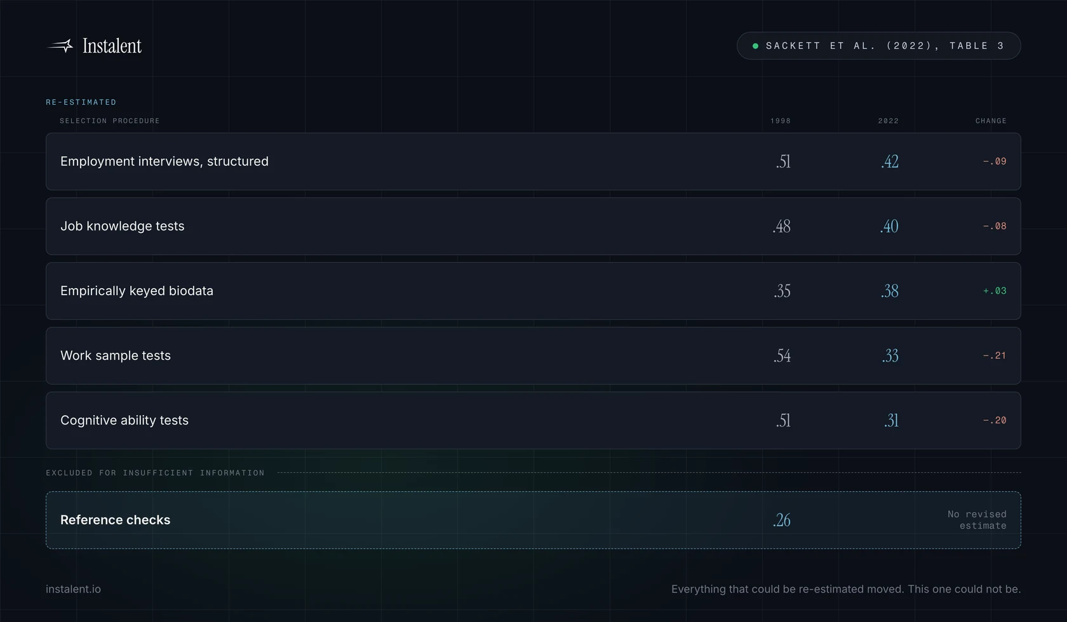Click the EXCLUDED FOR INSUFFICIENT INFORMATION heading
The height and width of the screenshot is (622, 1067).
coord(155,473)
